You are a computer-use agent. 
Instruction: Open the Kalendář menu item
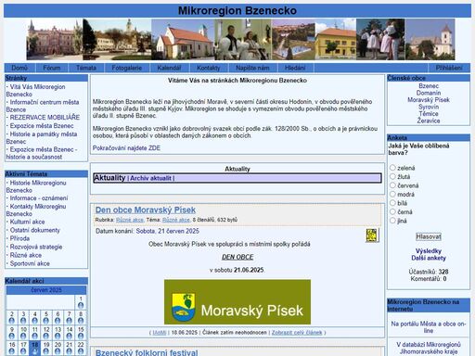[x=169, y=68]
